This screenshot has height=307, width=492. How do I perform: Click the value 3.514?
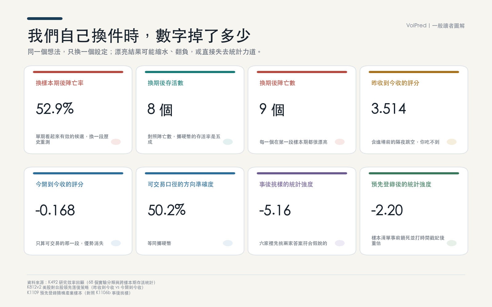coord(389,109)
